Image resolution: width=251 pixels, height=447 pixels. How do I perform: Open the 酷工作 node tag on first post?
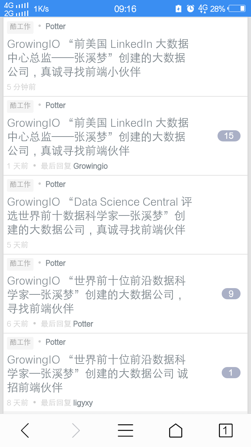tap(20, 27)
